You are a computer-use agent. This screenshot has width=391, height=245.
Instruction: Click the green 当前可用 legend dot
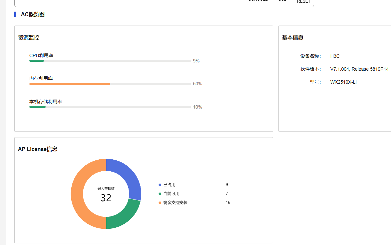[160, 194]
